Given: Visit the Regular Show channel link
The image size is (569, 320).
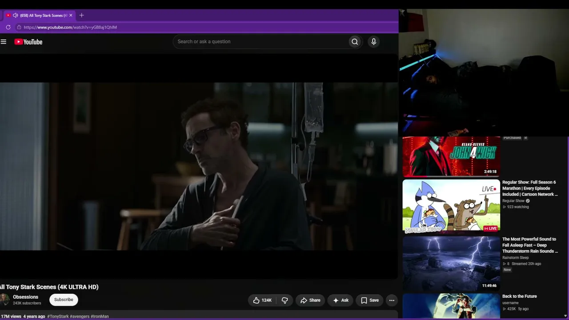Looking at the screenshot, I should (513, 201).
